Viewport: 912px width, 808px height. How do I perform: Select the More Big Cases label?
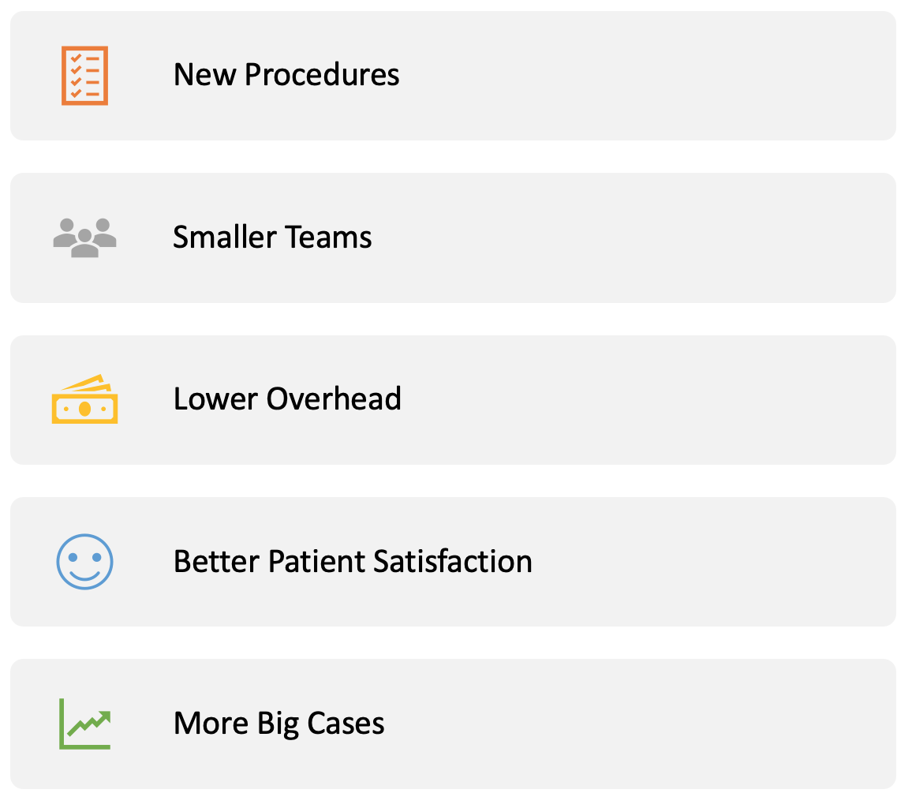(x=279, y=724)
